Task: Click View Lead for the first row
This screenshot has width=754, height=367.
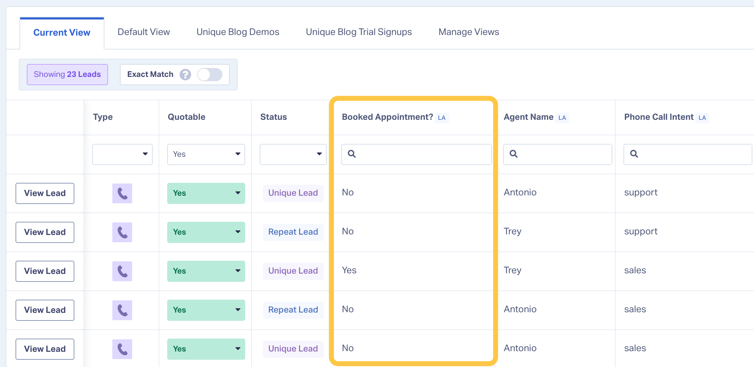Action: click(45, 193)
